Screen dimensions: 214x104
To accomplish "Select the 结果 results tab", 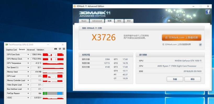I will coord(109,21).
